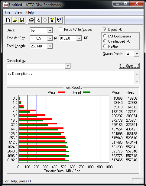Click the yellow question mark About icon
This screenshot has height=186, width=146.
click(52, 20)
